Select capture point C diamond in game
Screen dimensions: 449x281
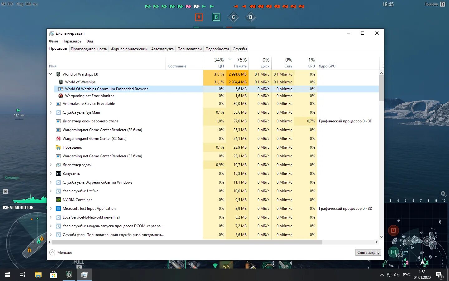tap(233, 17)
